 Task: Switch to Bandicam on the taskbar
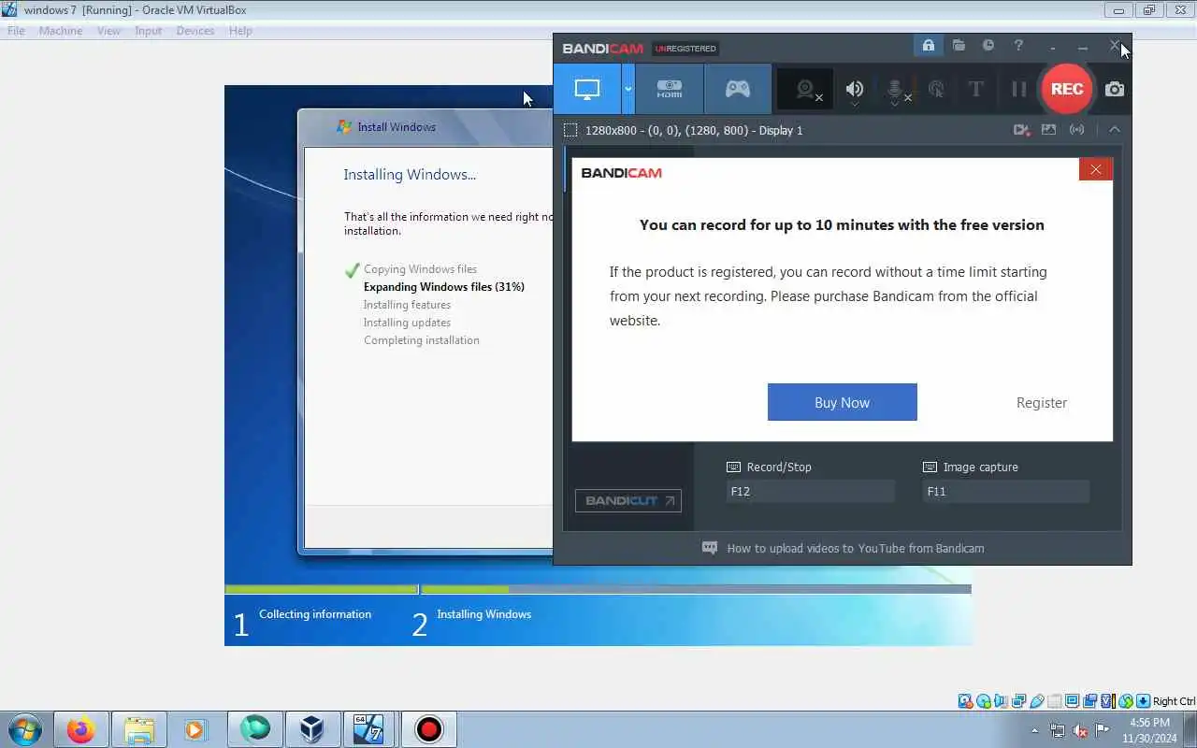[428, 729]
